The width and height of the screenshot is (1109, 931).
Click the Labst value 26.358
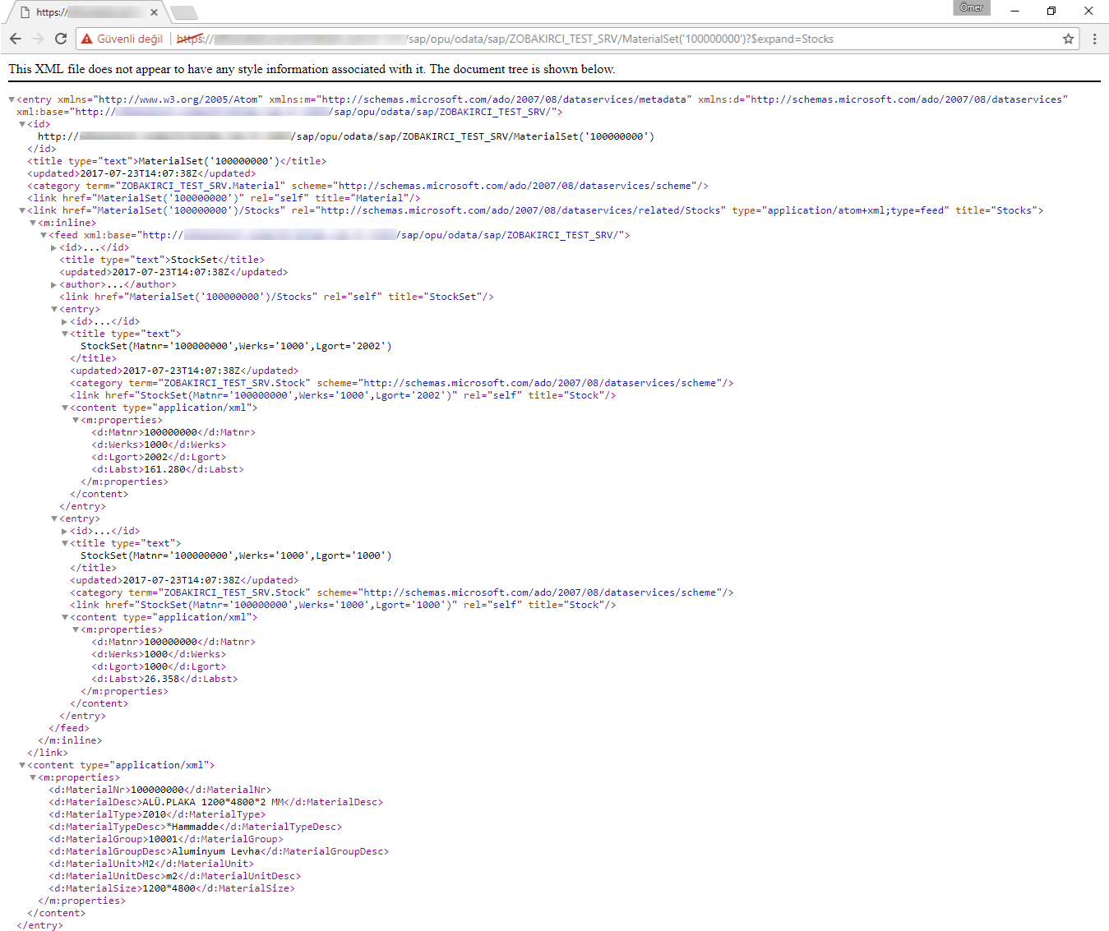tap(162, 679)
